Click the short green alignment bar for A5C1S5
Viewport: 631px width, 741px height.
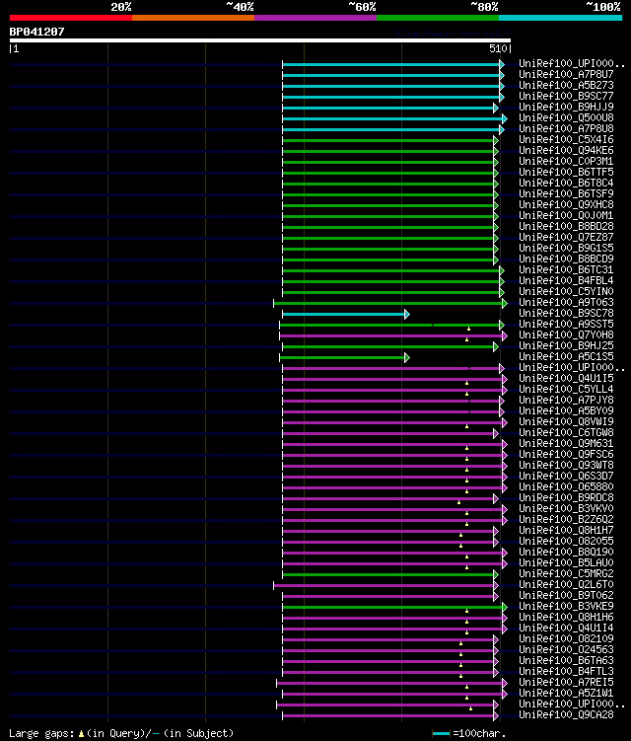point(344,358)
